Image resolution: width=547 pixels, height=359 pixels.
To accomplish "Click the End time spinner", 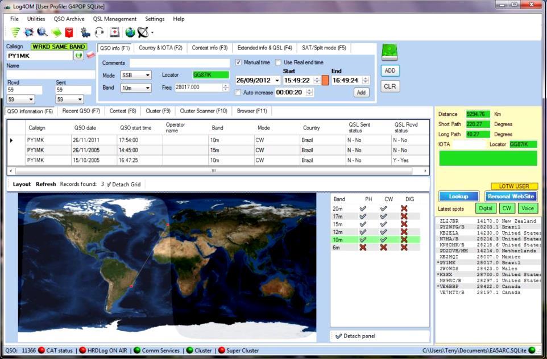I will 366,81.
